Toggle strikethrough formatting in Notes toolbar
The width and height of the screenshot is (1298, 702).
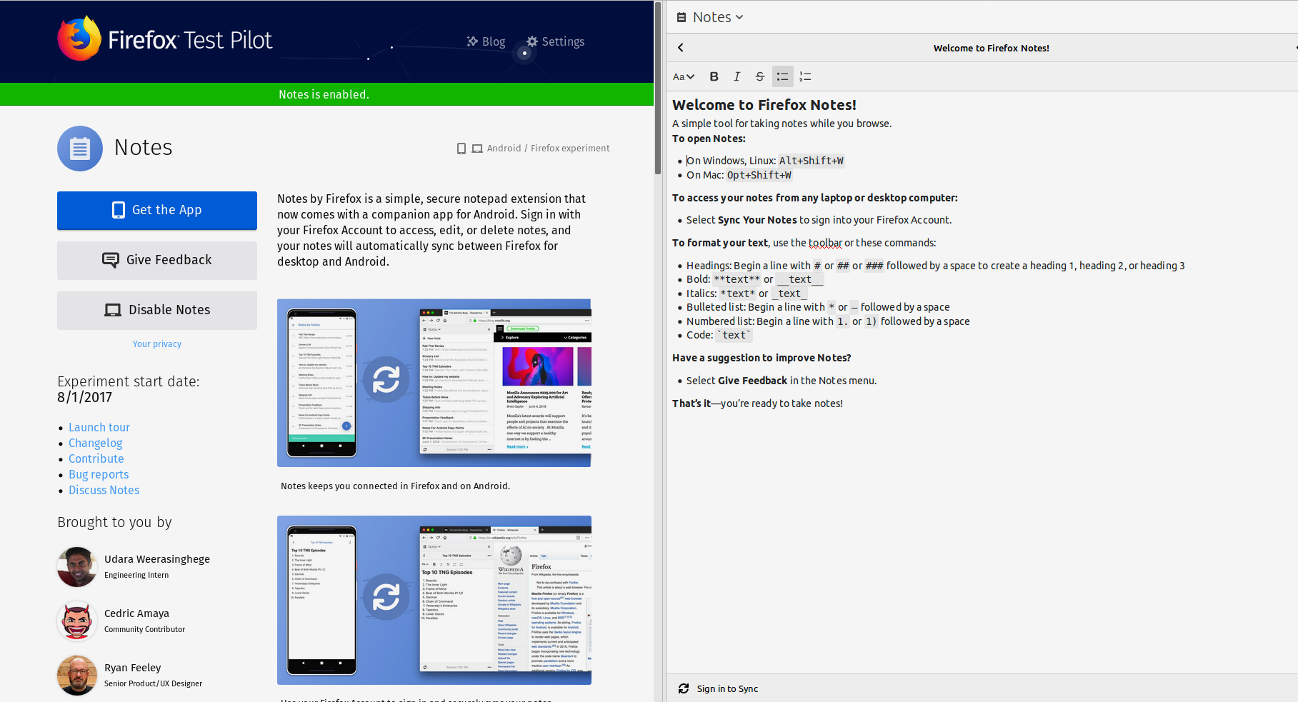pos(759,76)
